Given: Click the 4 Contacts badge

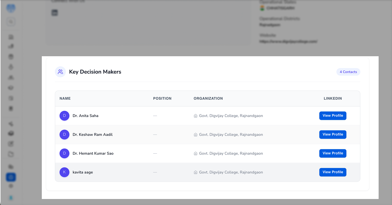Looking at the screenshot, I should (348, 72).
